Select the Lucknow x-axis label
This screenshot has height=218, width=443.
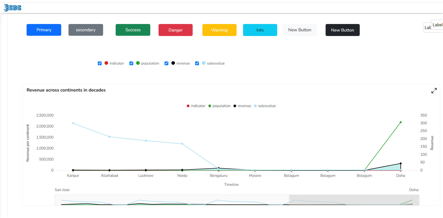(146, 175)
